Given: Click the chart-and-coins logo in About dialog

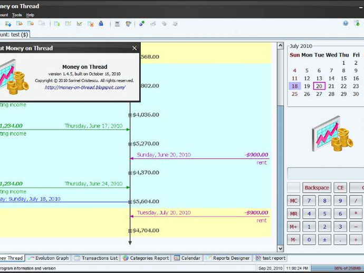Looking at the screenshot, I should click(x=14, y=77).
